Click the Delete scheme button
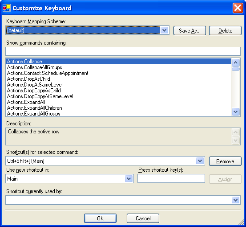Viewport: 246px width, 227px height. (225, 30)
